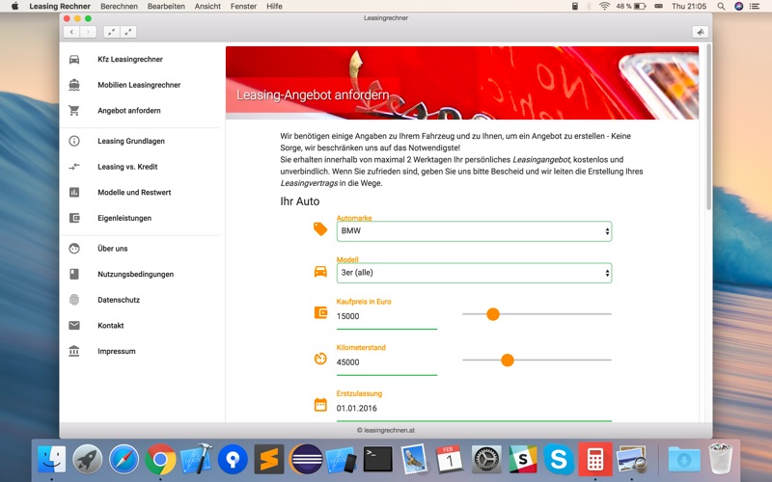
Task: Focus the Erstzulassung date field 01.01.2016
Action: (474, 408)
